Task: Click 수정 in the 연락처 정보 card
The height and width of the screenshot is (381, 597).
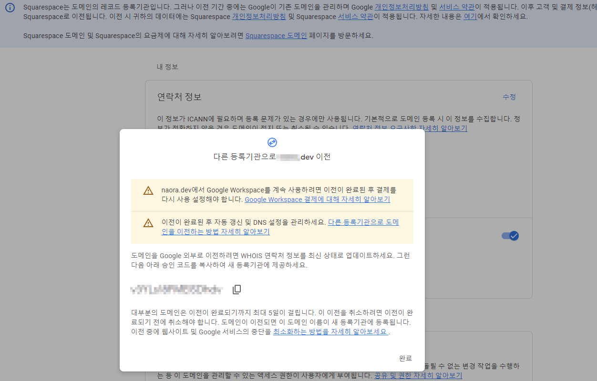Action: (x=509, y=97)
